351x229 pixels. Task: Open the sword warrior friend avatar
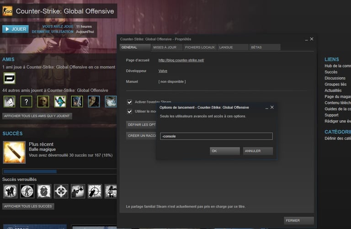[77, 102]
